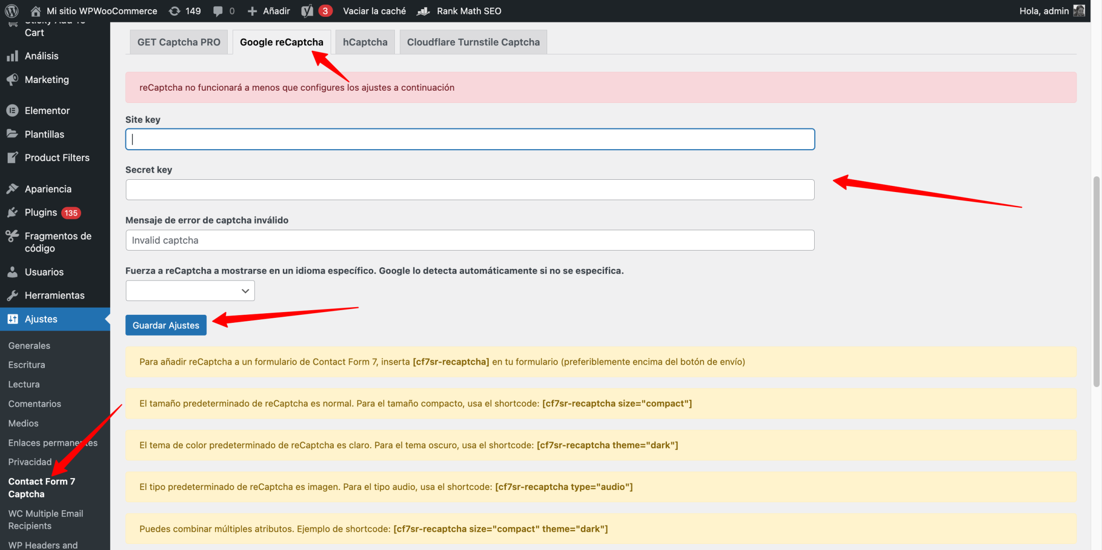Click the Plugins plug icon
The height and width of the screenshot is (550, 1102).
point(12,212)
